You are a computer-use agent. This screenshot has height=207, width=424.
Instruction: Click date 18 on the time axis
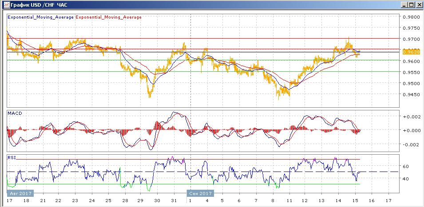pyautogui.click(x=26, y=201)
